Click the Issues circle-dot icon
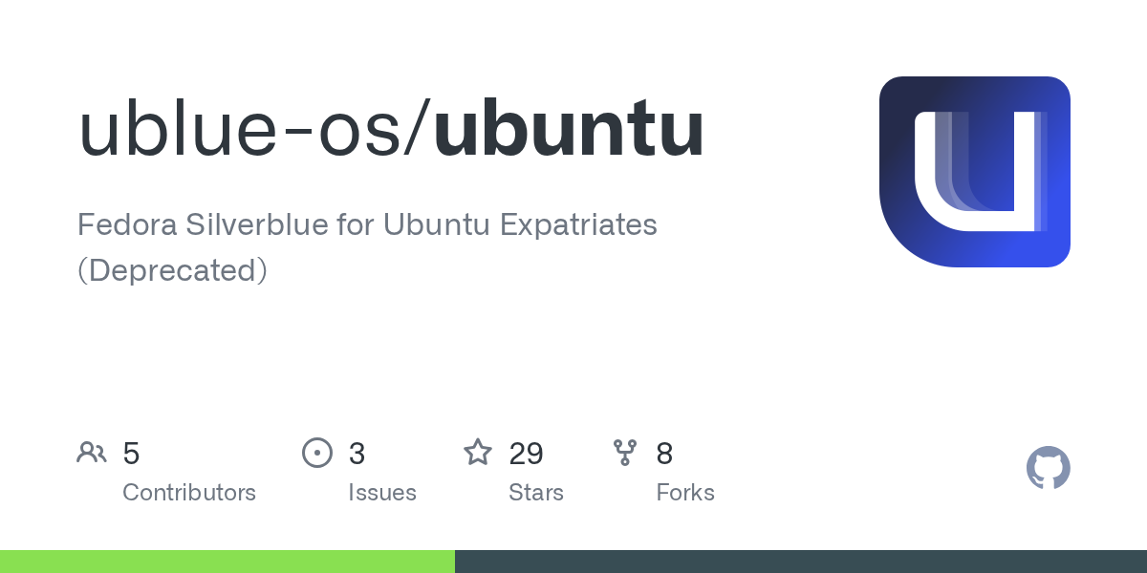 pyautogui.click(x=316, y=453)
